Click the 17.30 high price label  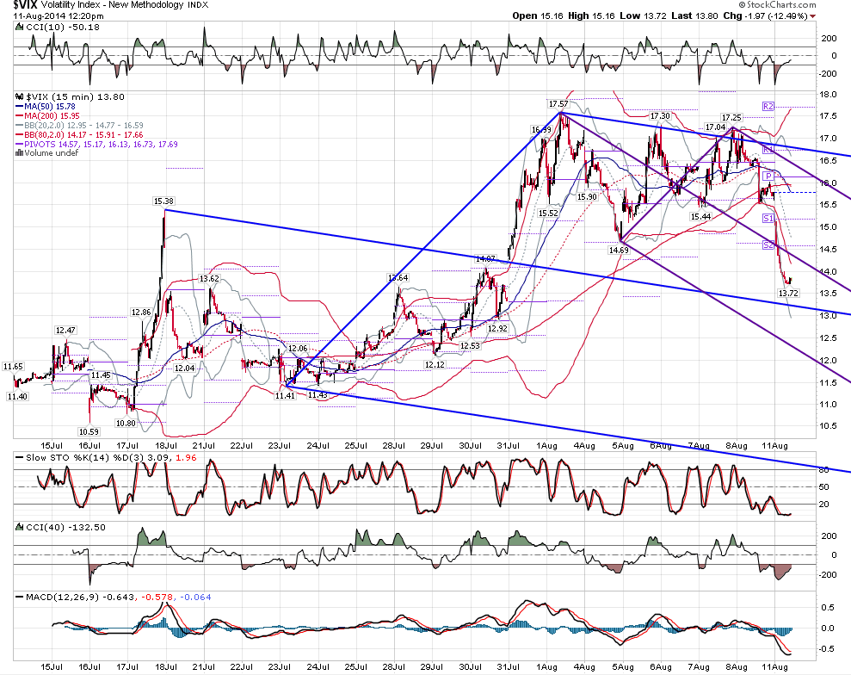660,116
